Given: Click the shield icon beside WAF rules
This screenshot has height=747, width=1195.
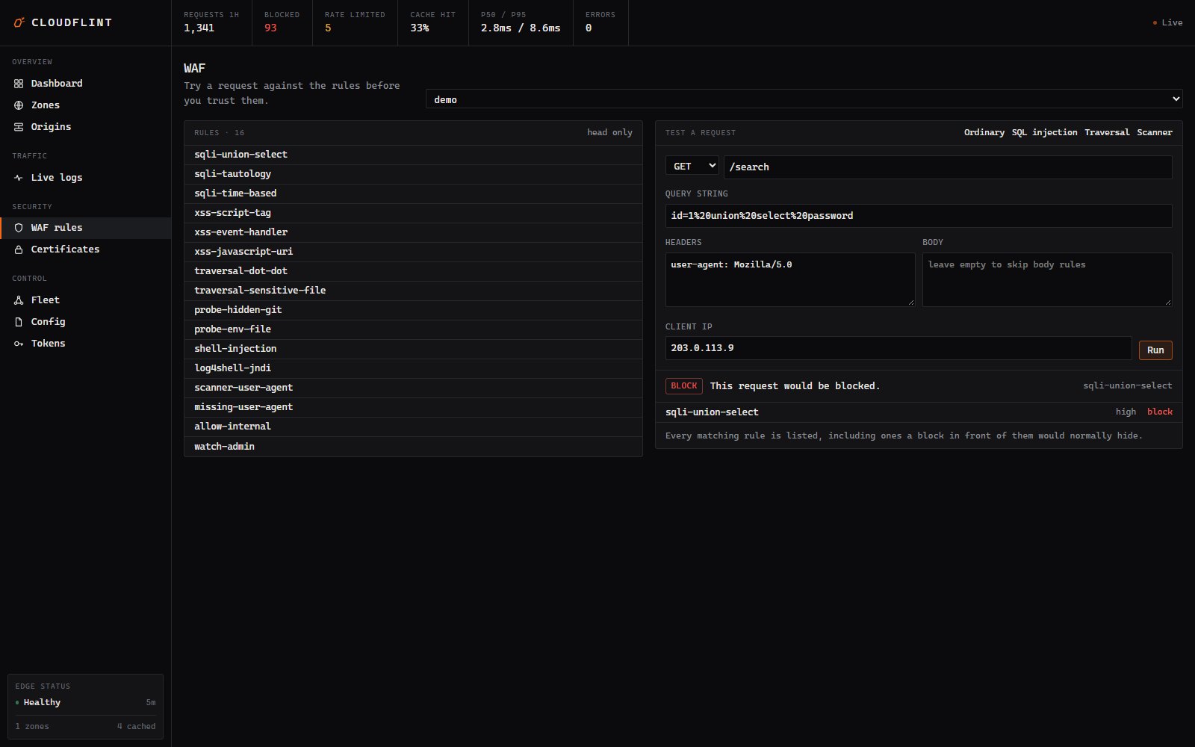Looking at the screenshot, I should tap(19, 228).
